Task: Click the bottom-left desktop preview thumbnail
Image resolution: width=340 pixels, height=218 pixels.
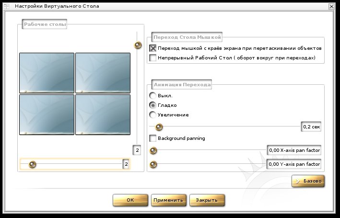Action: click(47, 115)
